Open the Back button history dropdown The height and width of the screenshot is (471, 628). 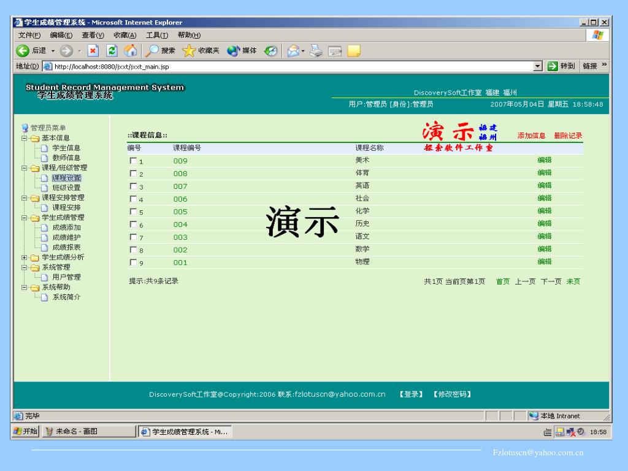point(53,51)
